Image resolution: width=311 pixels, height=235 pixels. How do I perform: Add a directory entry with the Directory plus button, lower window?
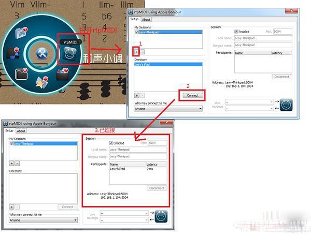coord(11,207)
